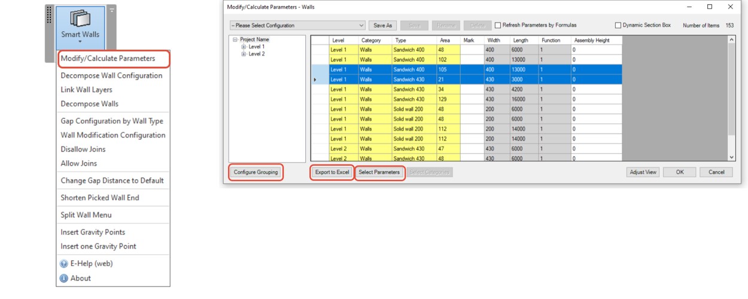Toggle the Dynamic Section Box checkbox
This screenshot has height=299, width=748.
tap(618, 26)
